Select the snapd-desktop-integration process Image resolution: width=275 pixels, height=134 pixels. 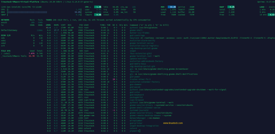144,126
